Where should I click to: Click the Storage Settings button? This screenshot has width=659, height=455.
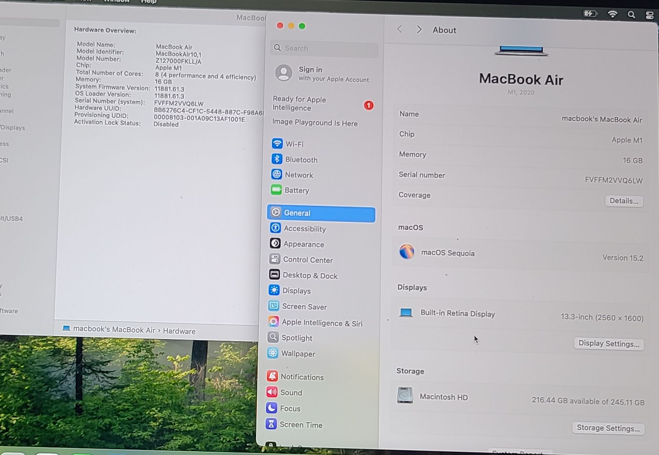tap(608, 428)
